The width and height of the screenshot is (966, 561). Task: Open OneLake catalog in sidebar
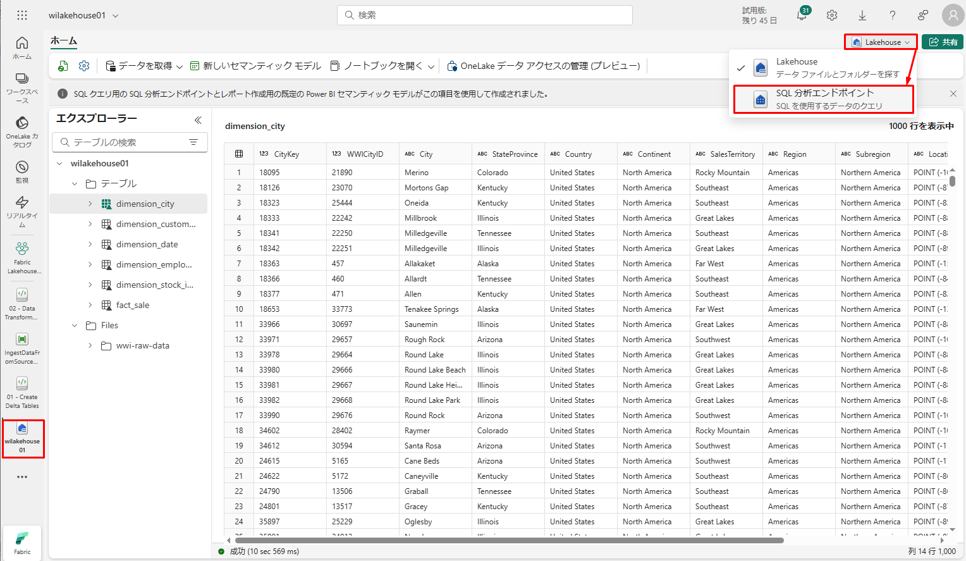pyautogui.click(x=22, y=131)
